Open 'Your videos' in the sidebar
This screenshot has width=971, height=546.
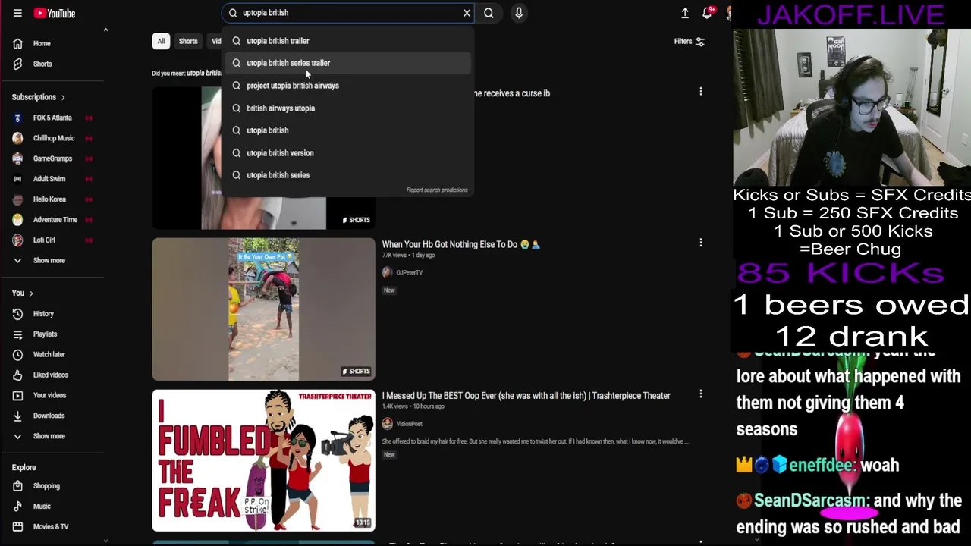pos(53,396)
